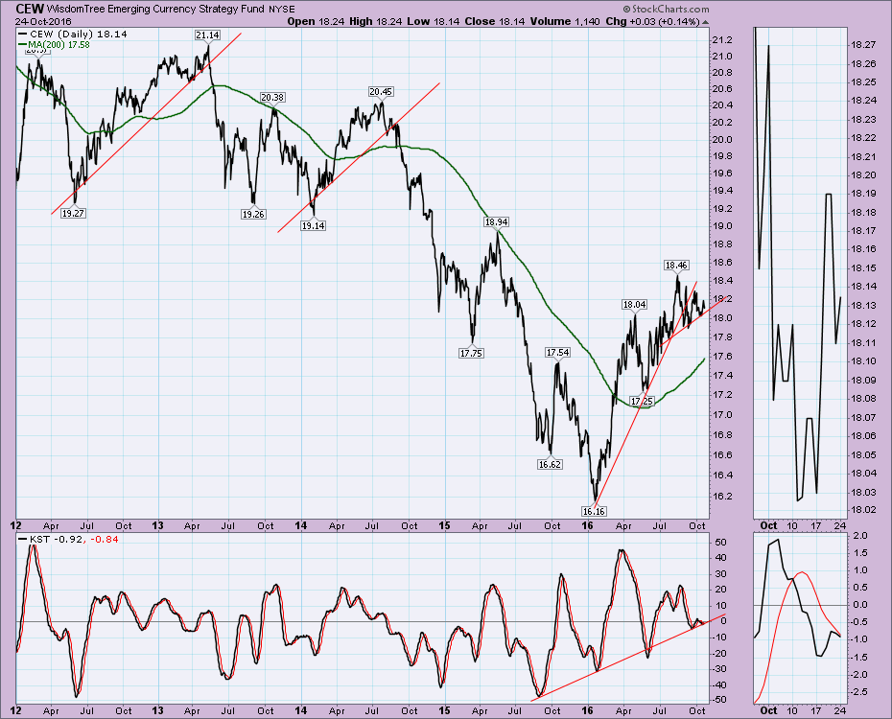Click the 18.27 label on zoom panel axis
Viewport: 892px width, 719px height.
tap(862, 44)
